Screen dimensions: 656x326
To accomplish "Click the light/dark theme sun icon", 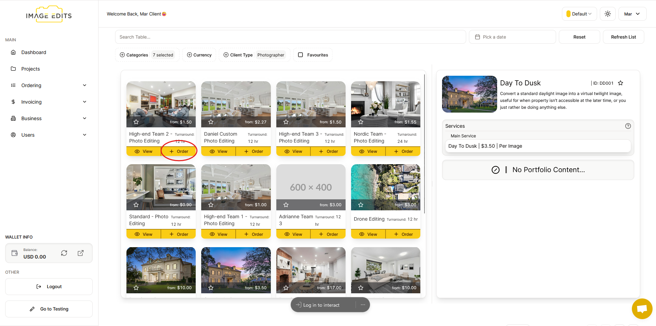I will (607, 14).
